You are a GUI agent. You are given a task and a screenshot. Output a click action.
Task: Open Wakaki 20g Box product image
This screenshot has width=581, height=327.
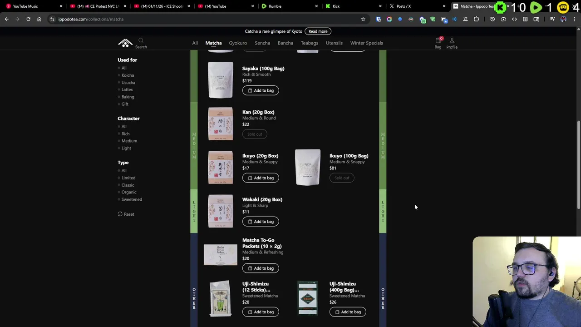(x=221, y=211)
